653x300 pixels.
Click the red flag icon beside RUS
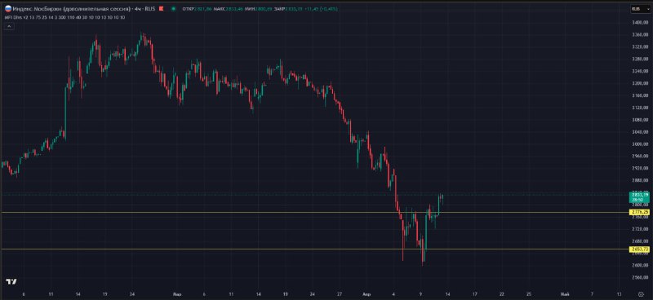161,9
